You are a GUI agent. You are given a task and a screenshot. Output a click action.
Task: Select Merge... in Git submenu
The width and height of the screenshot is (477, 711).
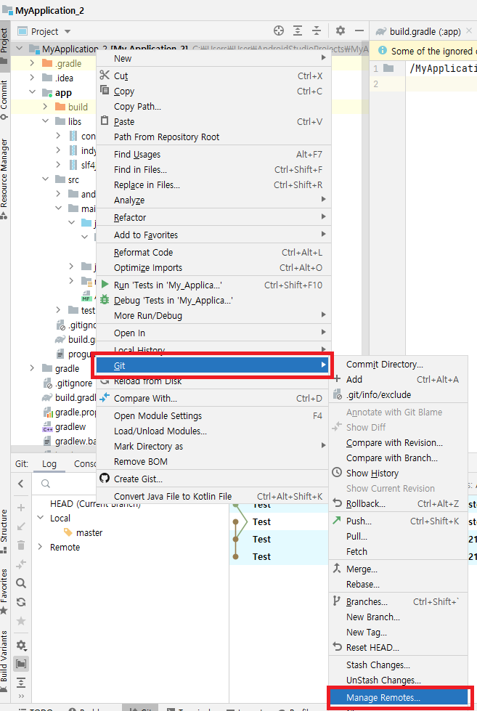399,569
